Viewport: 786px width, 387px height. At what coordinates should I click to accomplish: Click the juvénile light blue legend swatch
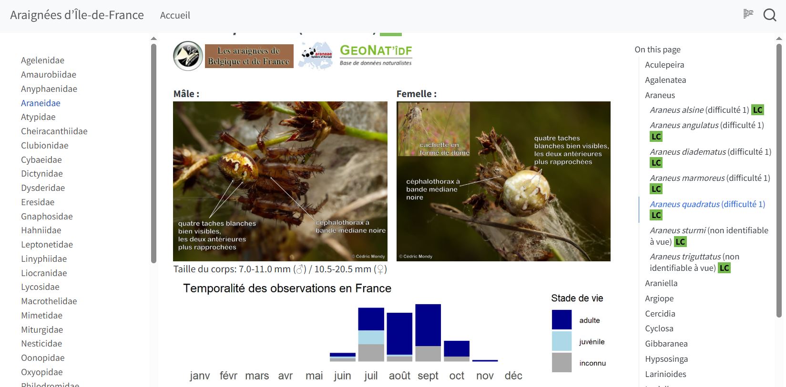(x=561, y=341)
